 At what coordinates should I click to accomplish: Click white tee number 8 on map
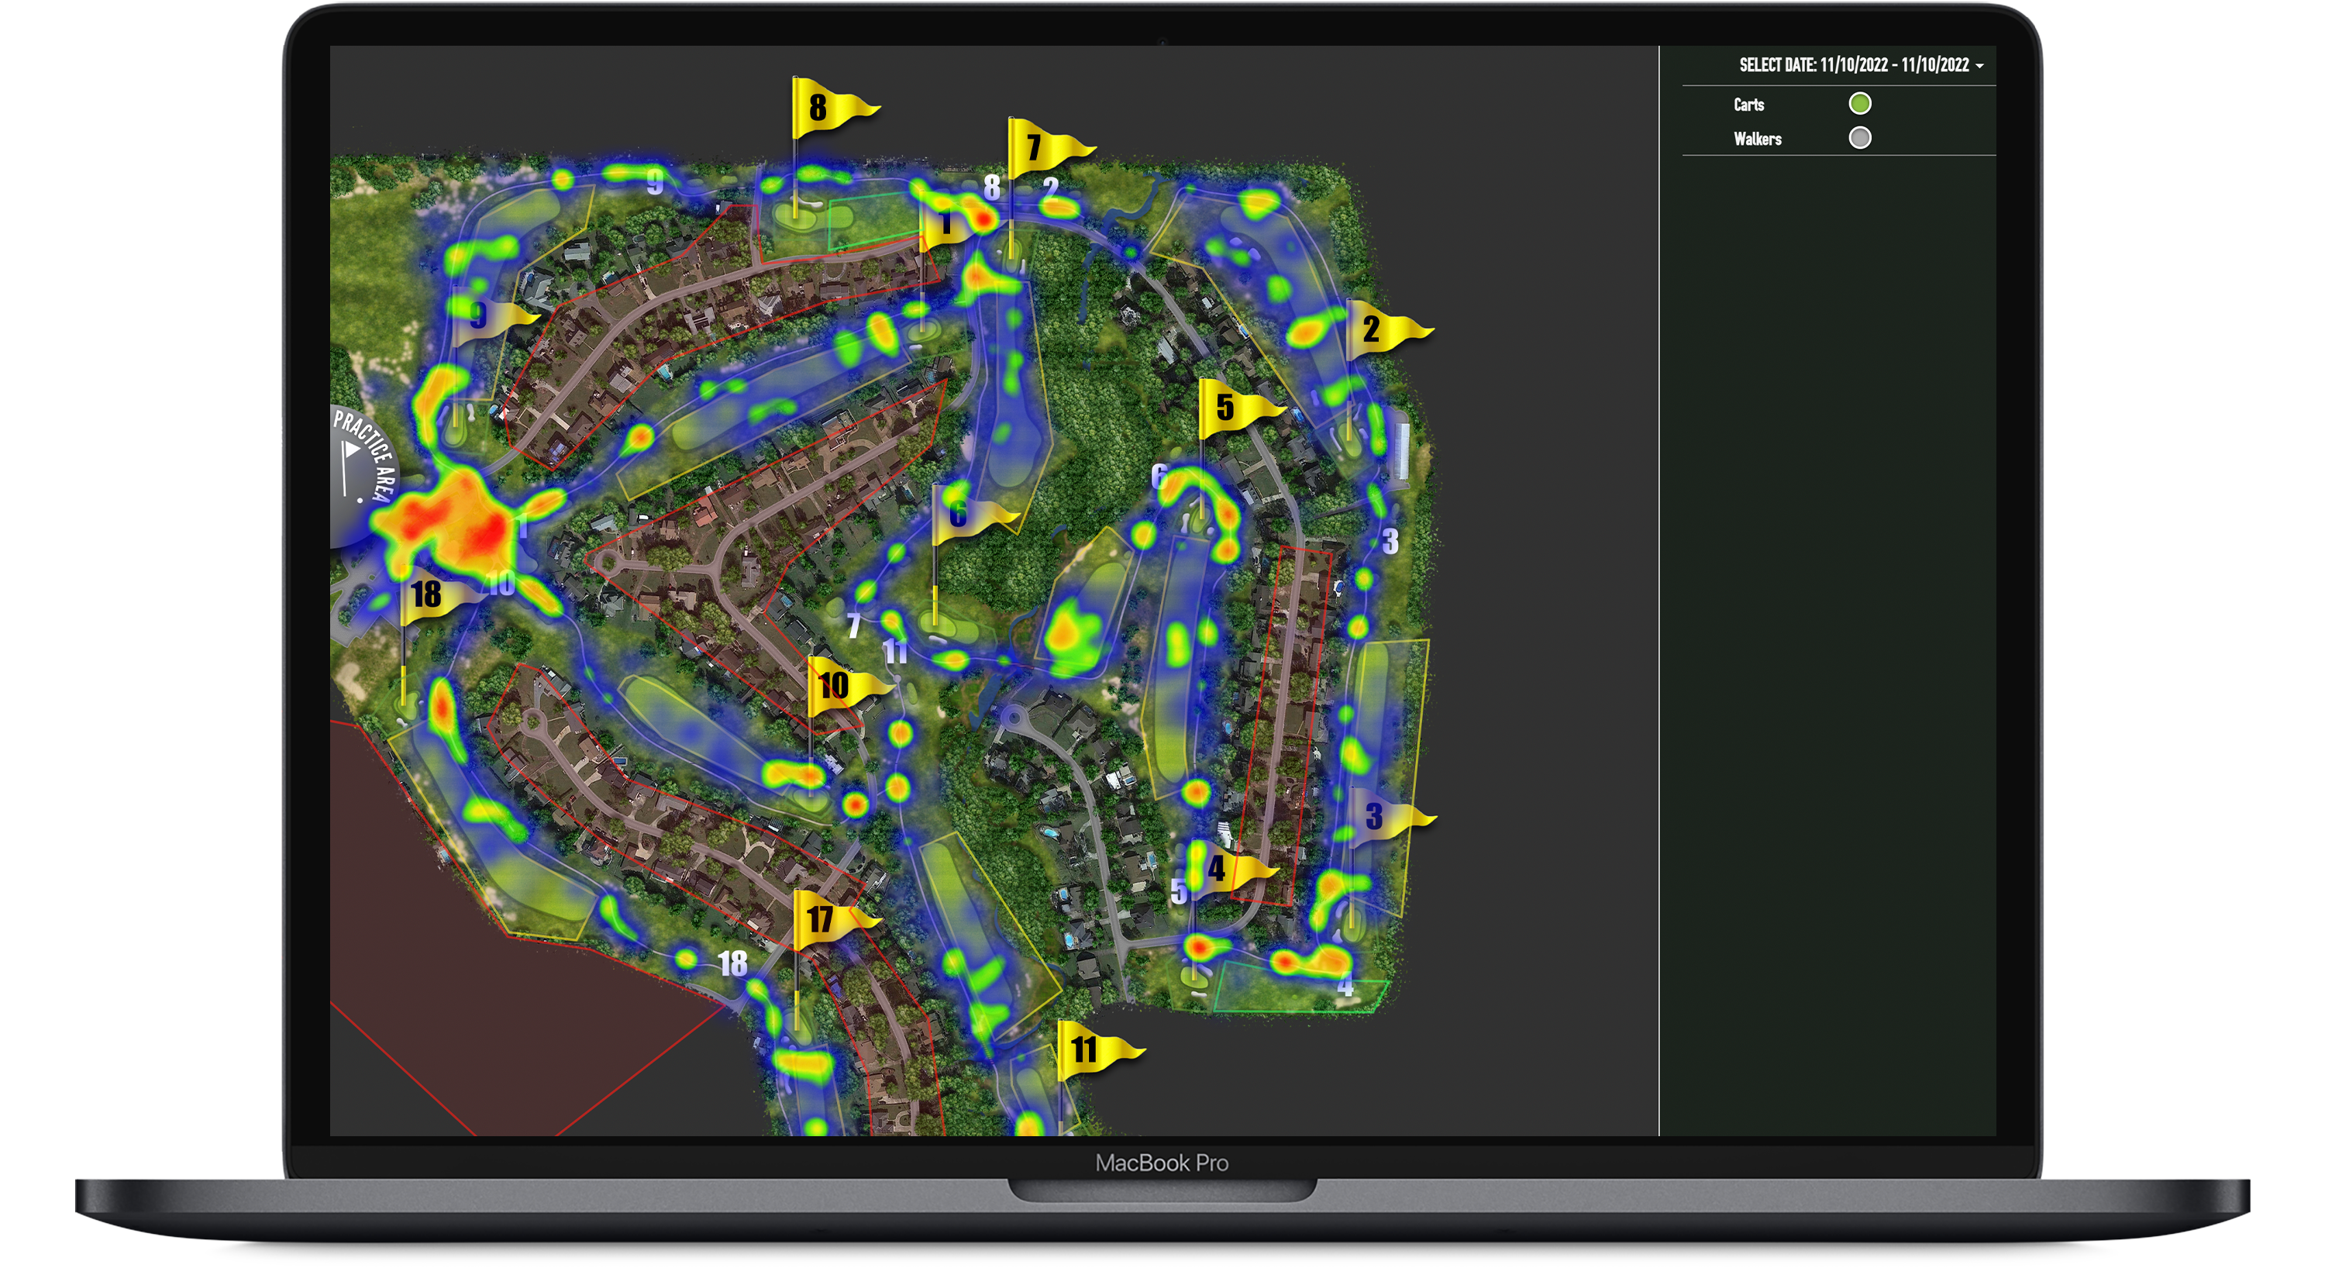point(992,188)
